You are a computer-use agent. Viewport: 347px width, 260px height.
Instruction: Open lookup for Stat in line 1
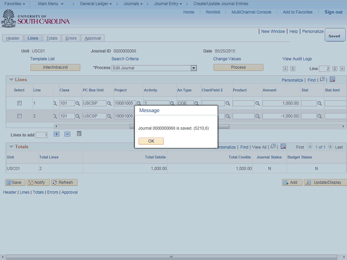pyautogui.click(x=319, y=103)
